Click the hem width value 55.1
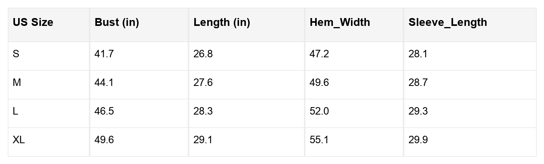Viewport: 544px width, 164px height. tap(319, 140)
